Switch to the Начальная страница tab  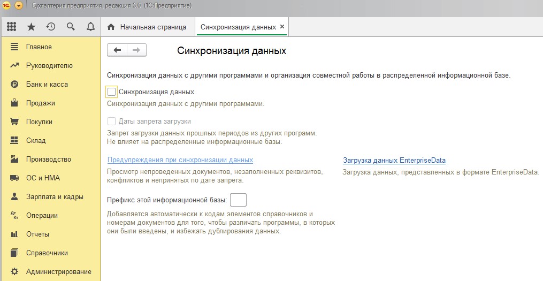[152, 27]
